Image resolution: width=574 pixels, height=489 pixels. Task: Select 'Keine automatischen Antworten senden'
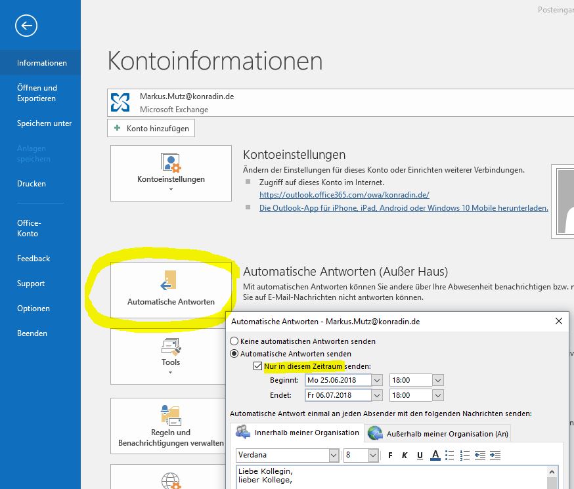pos(234,341)
